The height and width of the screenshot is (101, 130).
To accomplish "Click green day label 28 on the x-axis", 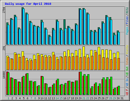I will pos(110,98).
